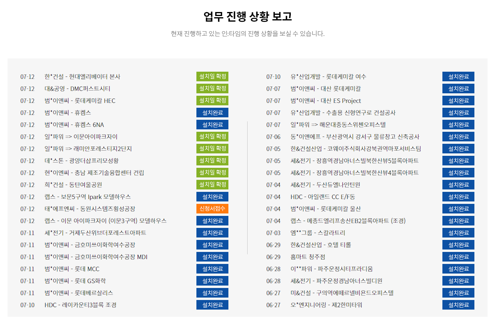The width and height of the screenshot is (492, 320).
Task: Click 설치완료 badge for 해운대중동스위첸오피스텔
Action: click(x=458, y=125)
